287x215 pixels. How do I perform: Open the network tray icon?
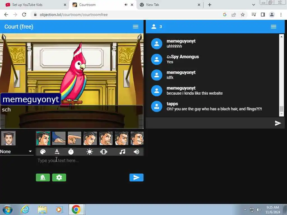point(252,210)
